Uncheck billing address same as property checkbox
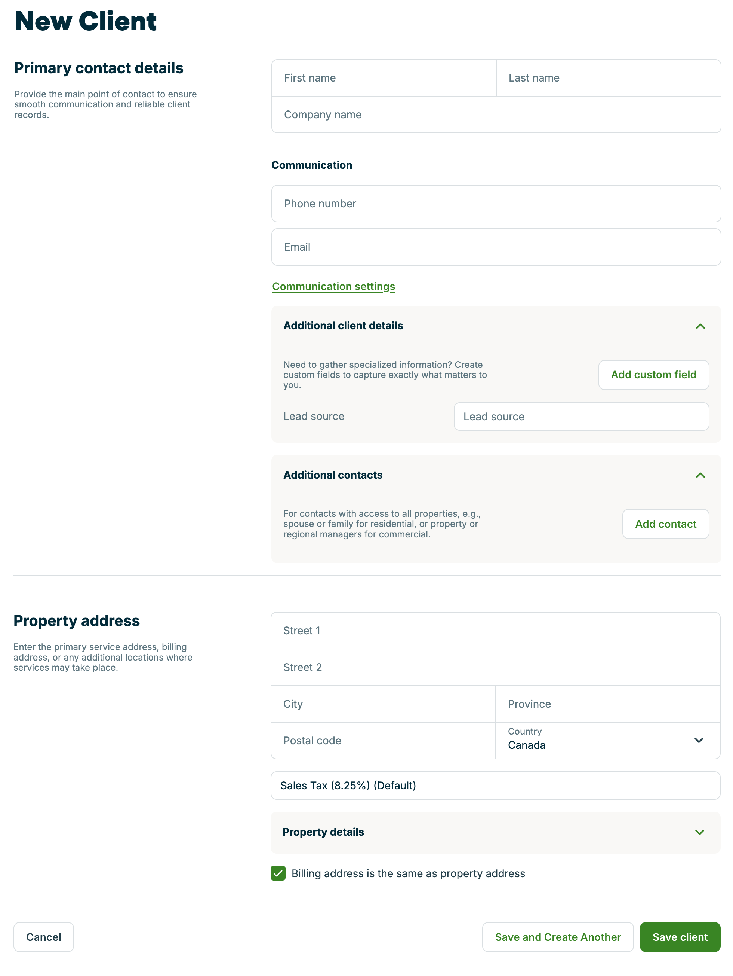The image size is (733, 976). (x=278, y=873)
